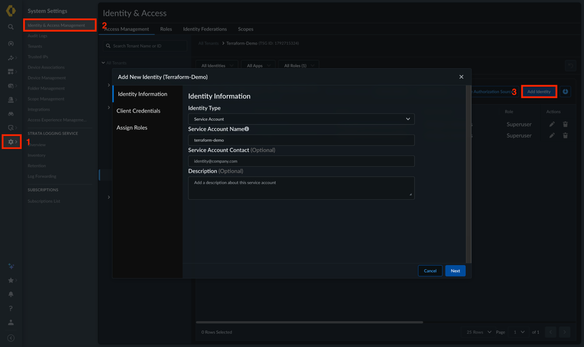Open the Identity Type dropdown
The image size is (584, 347).
[301, 119]
